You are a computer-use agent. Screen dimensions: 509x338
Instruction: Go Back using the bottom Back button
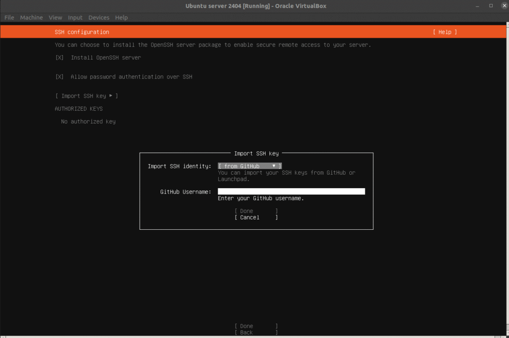point(256,333)
